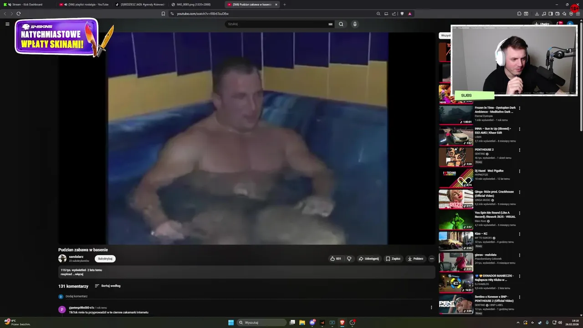583x328 pixels.
Task: Open options for PENTHOUSE 2 suggested video
Action: (x=520, y=150)
